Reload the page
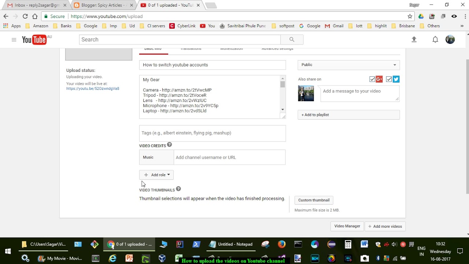The height and width of the screenshot is (264, 469). point(25,16)
